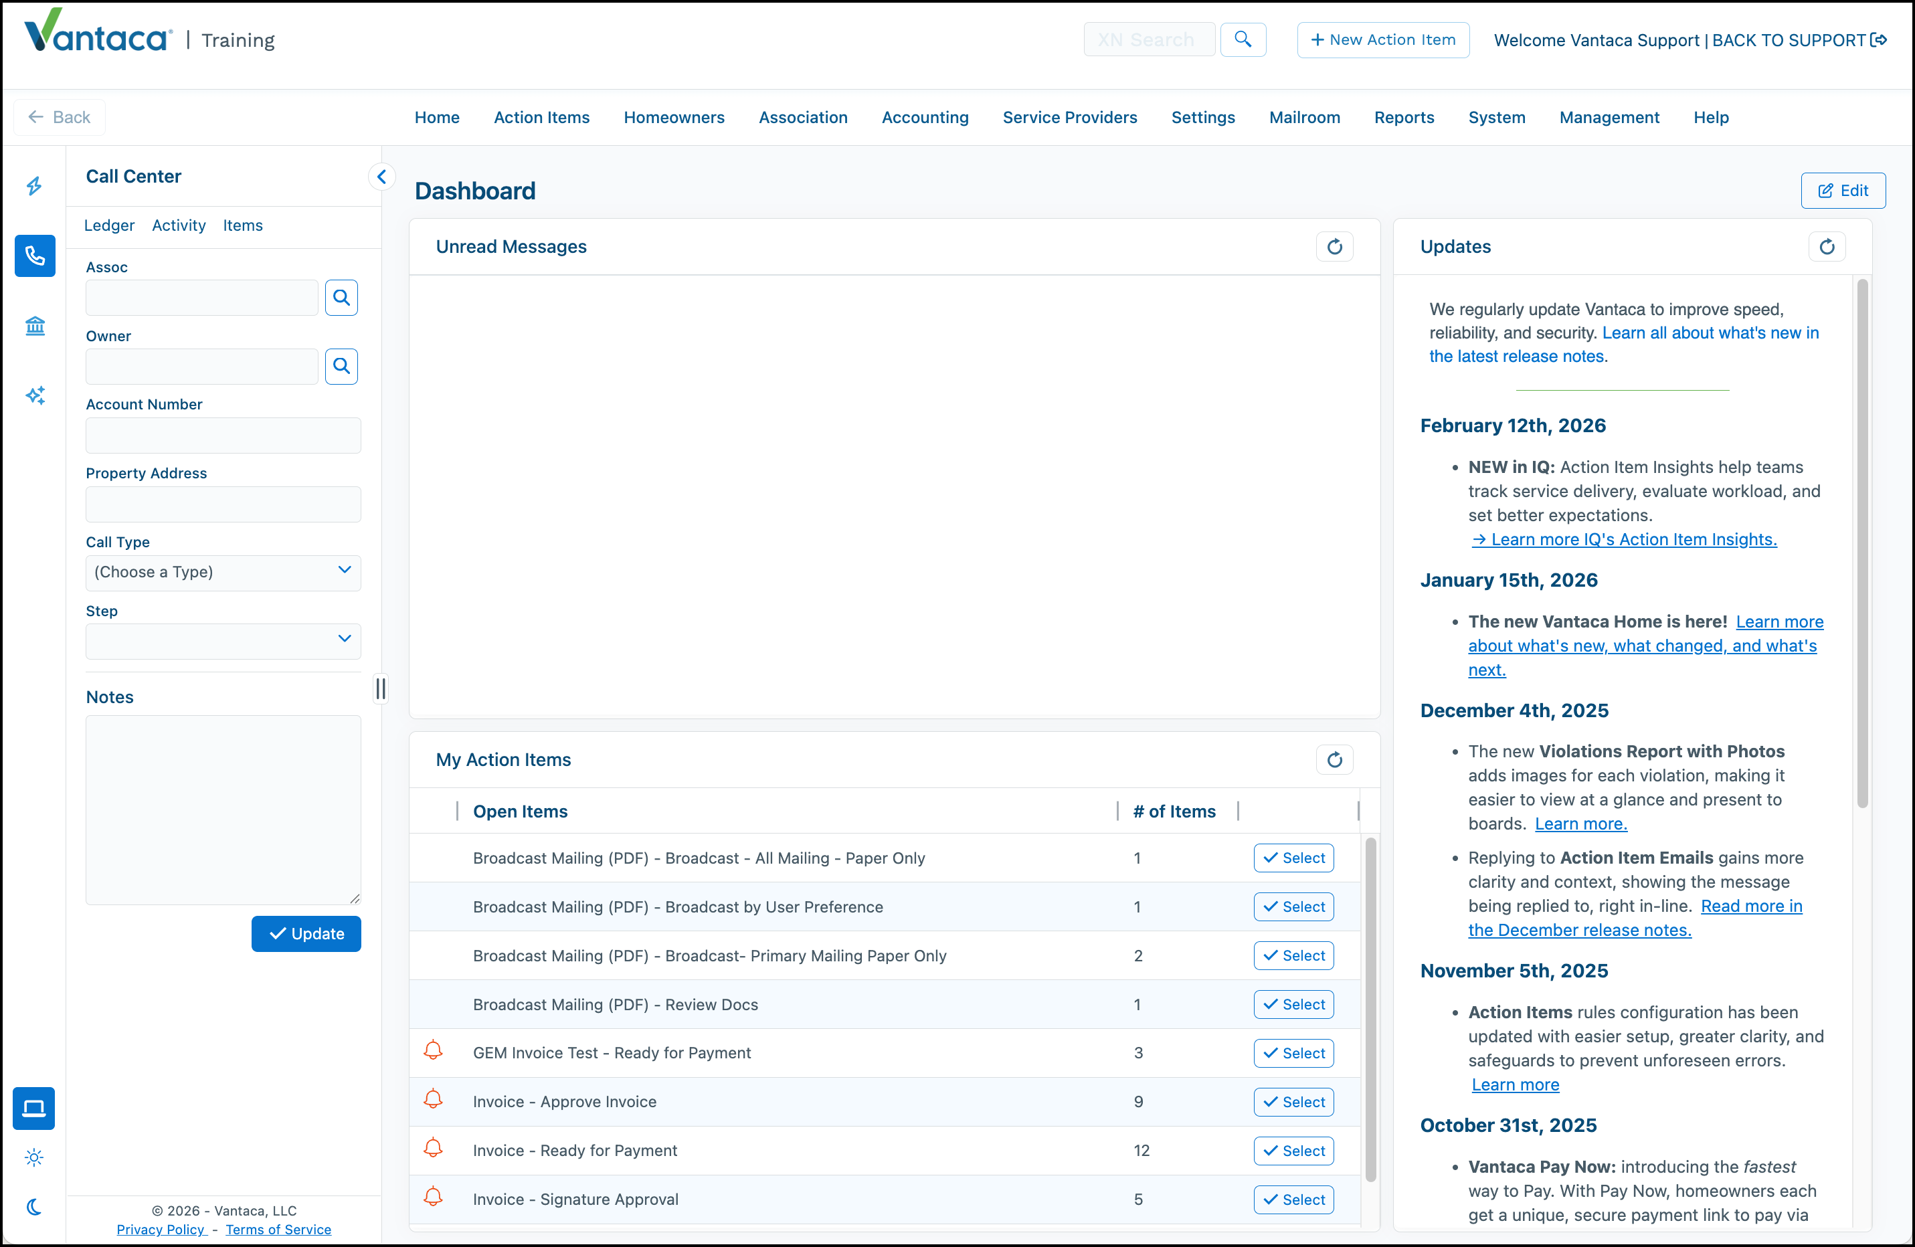
Task: Open the bank building sidebar icon
Action: point(35,326)
